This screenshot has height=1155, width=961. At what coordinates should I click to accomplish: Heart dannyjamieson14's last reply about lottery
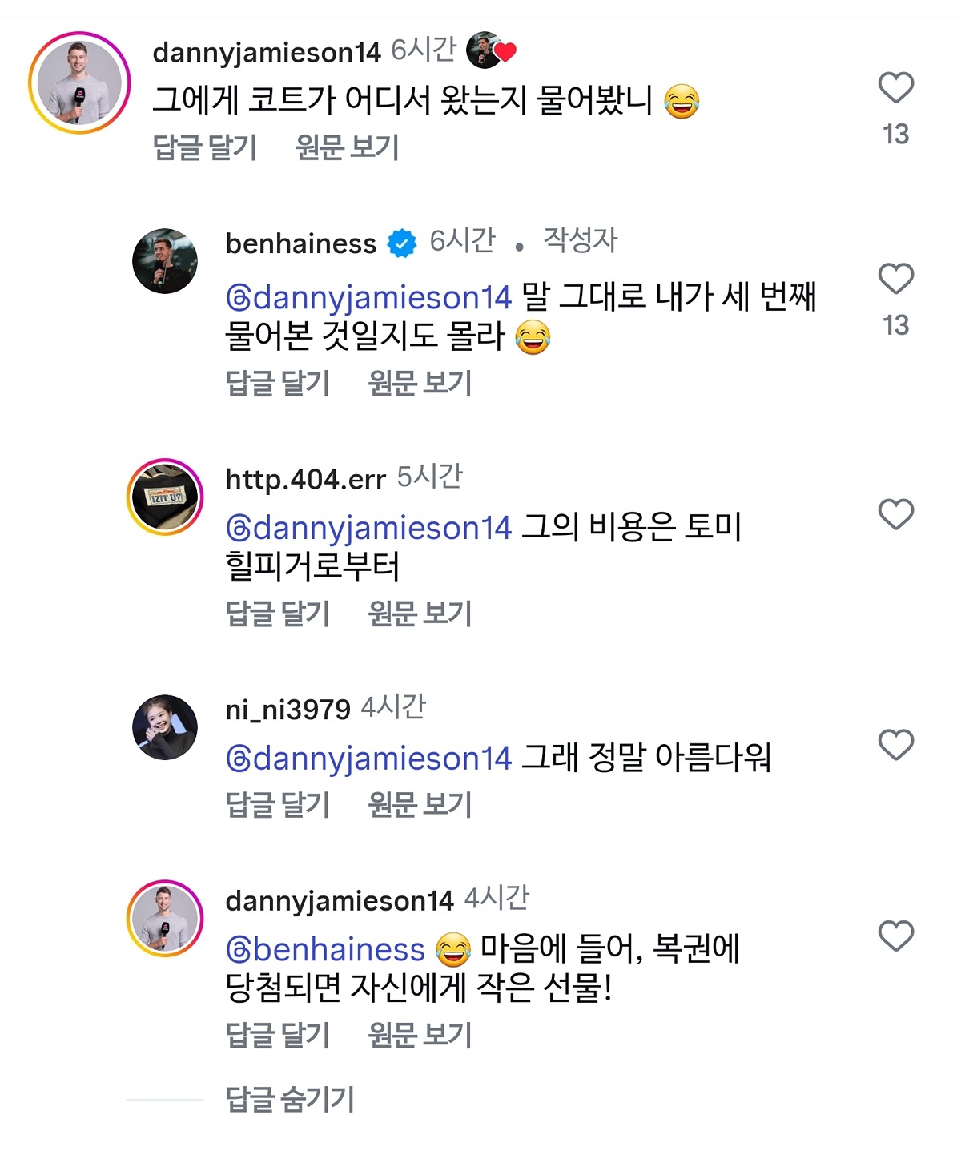[x=895, y=936]
